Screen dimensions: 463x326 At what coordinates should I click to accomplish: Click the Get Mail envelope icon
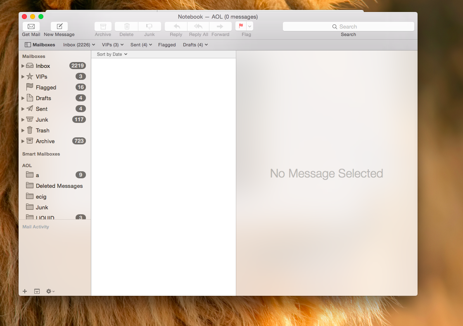(x=31, y=26)
